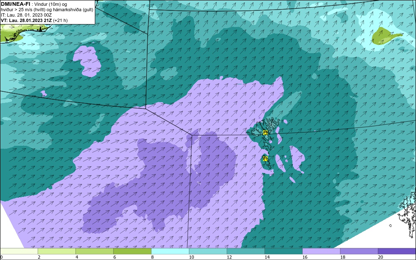This screenshot has height=260, width=416.
Task: Click the 'VT: Lau. 28.01.2023 21Z' valid time
Action: coord(26,20)
